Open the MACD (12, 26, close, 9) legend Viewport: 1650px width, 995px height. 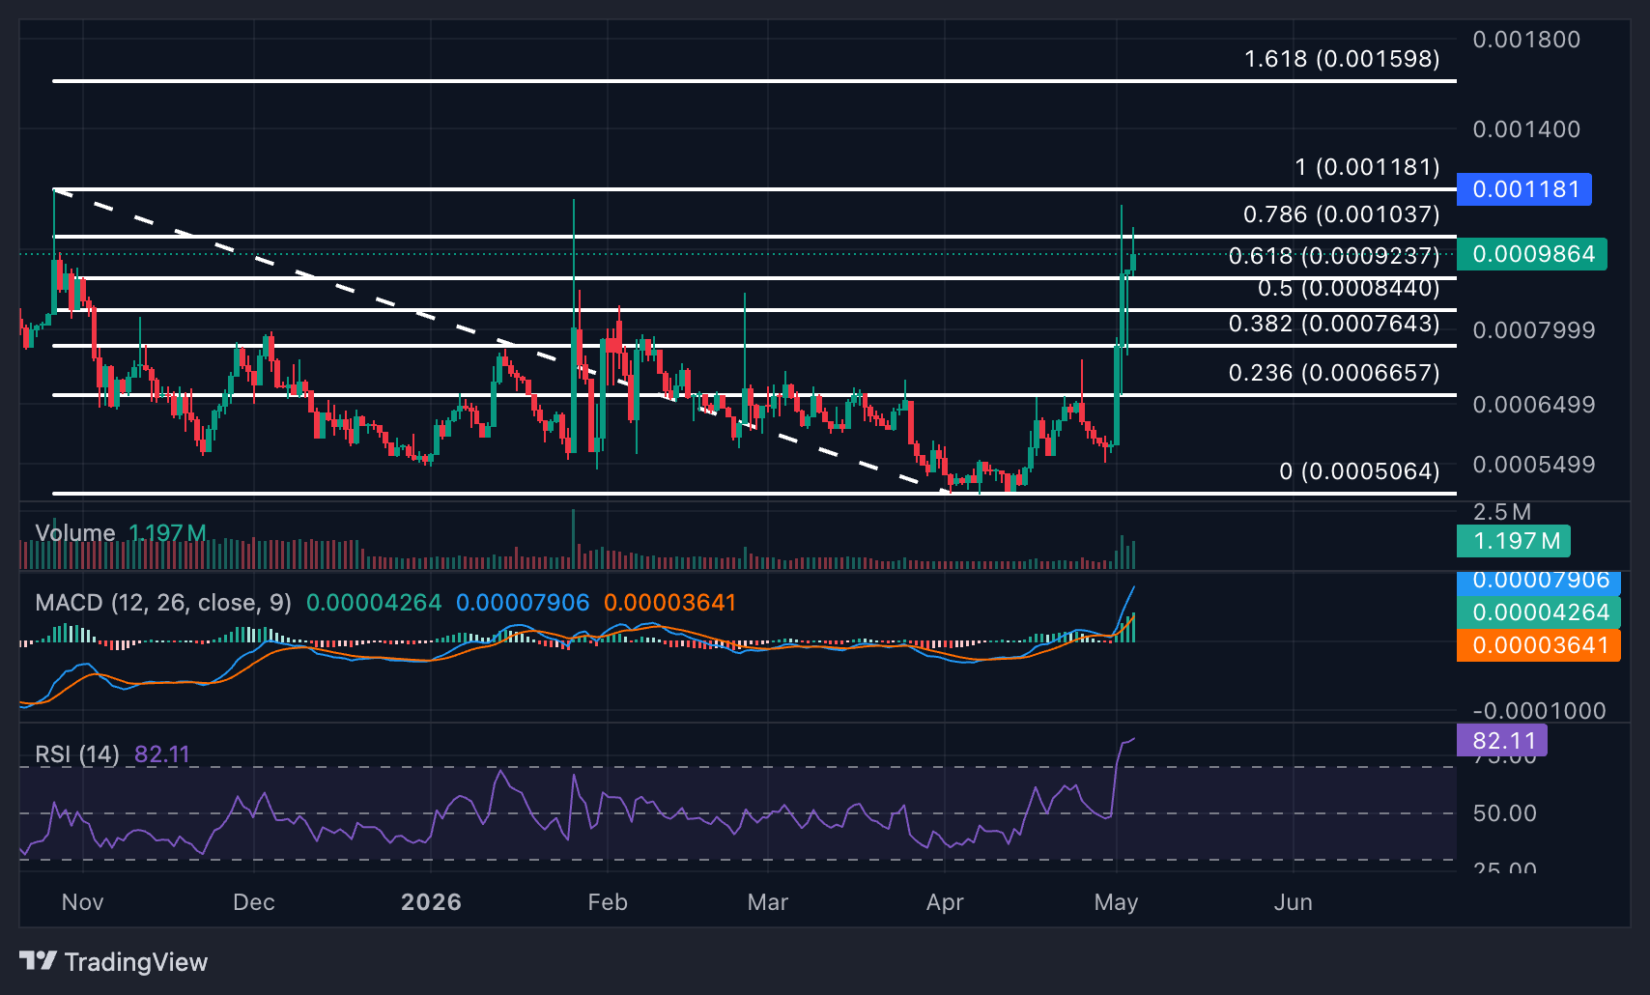163,603
